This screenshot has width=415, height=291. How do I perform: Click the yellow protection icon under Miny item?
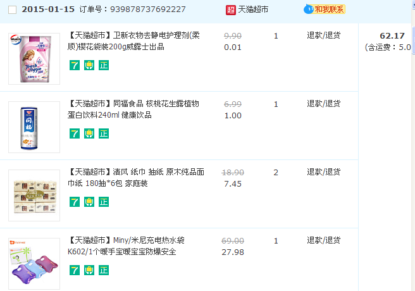pyautogui.click(x=89, y=270)
